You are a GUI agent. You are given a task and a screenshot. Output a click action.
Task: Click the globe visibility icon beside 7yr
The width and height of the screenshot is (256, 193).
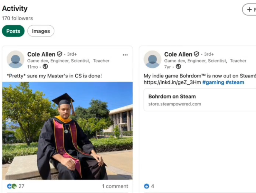click(178, 66)
